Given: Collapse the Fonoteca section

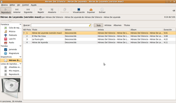Looking at the screenshot, I should [x=20, y=24].
